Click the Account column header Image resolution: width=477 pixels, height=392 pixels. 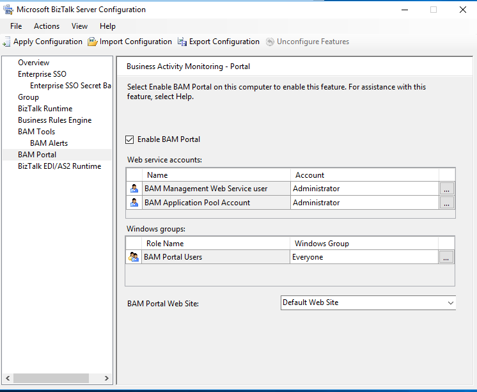pos(364,175)
